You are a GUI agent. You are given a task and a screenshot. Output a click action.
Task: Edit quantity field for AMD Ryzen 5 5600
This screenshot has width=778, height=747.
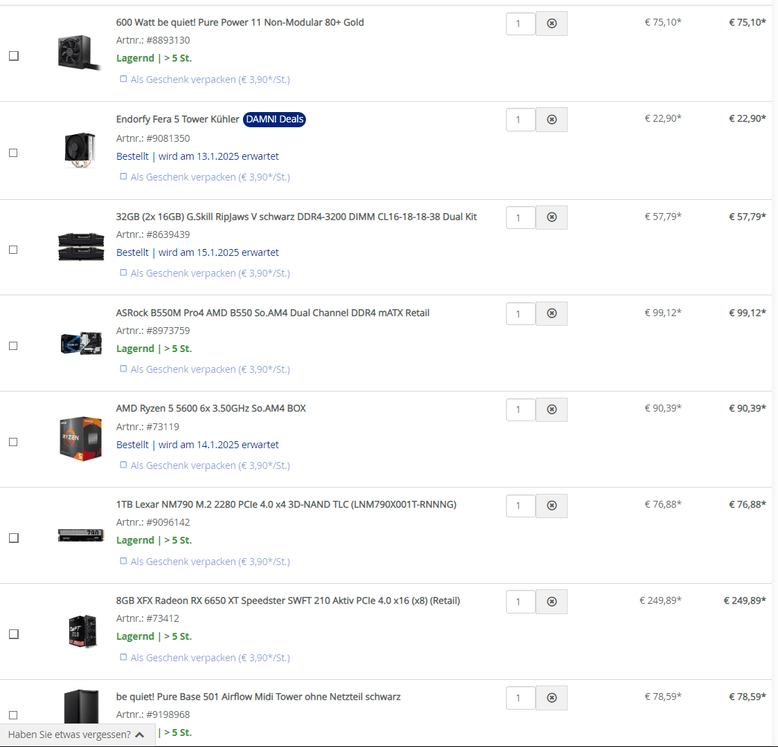coord(521,409)
